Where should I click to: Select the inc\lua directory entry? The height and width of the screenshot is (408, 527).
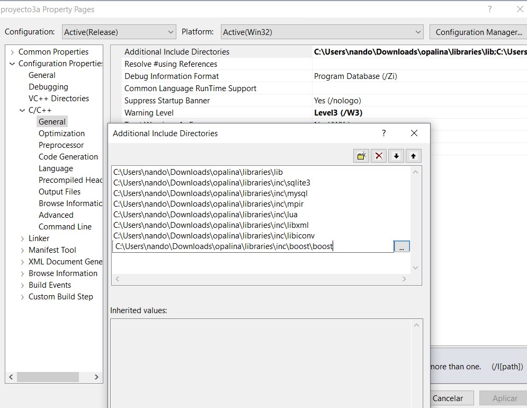coord(206,215)
